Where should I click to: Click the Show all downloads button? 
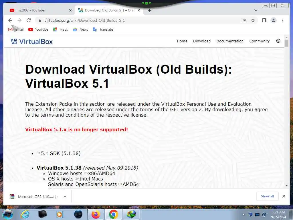tap(268, 196)
